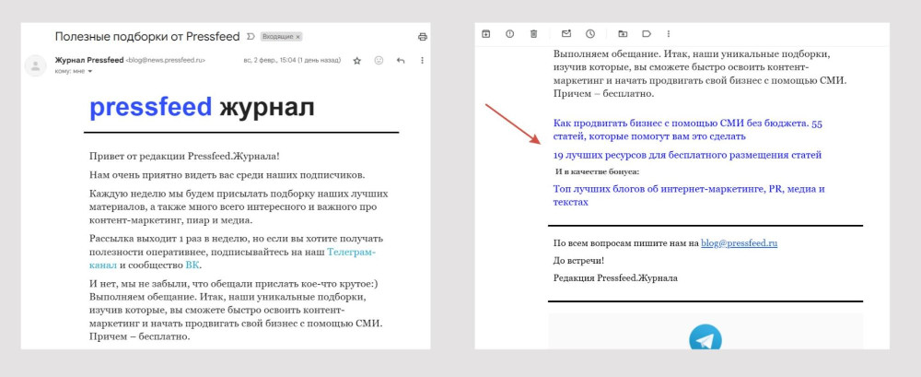This screenshot has width=921, height=377.
Task: Click the text 'И в качестве бонуса:'
Action: (x=598, y=171)
